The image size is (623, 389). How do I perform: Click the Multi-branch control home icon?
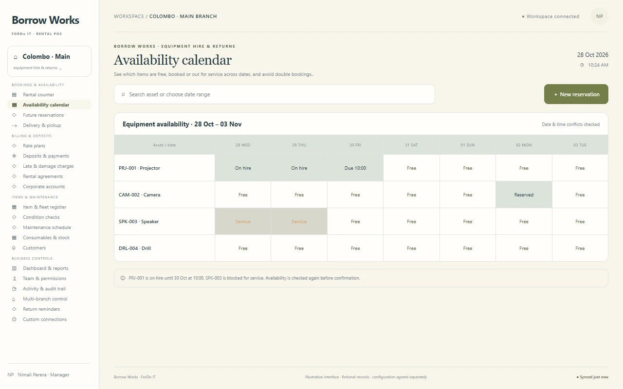(14, 299)
